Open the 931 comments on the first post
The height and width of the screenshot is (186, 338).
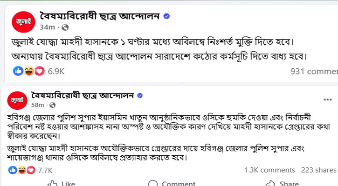point(314,71)
